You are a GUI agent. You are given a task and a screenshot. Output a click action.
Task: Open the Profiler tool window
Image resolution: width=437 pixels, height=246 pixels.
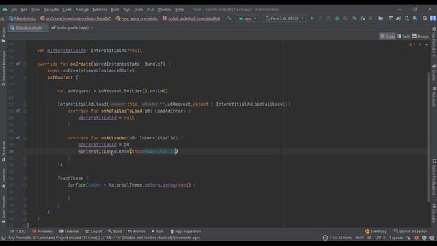coord(137,231)
